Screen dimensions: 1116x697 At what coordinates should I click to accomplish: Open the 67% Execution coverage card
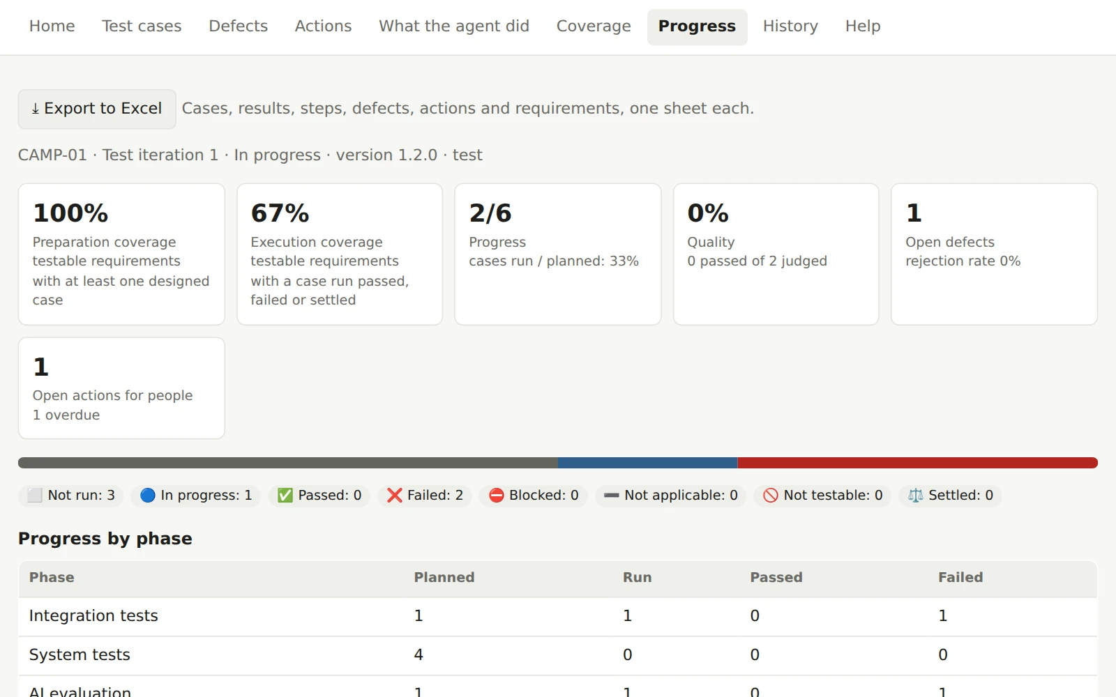(x=340, y=254)
